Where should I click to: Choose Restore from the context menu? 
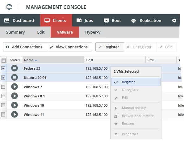tap(136, 124)
